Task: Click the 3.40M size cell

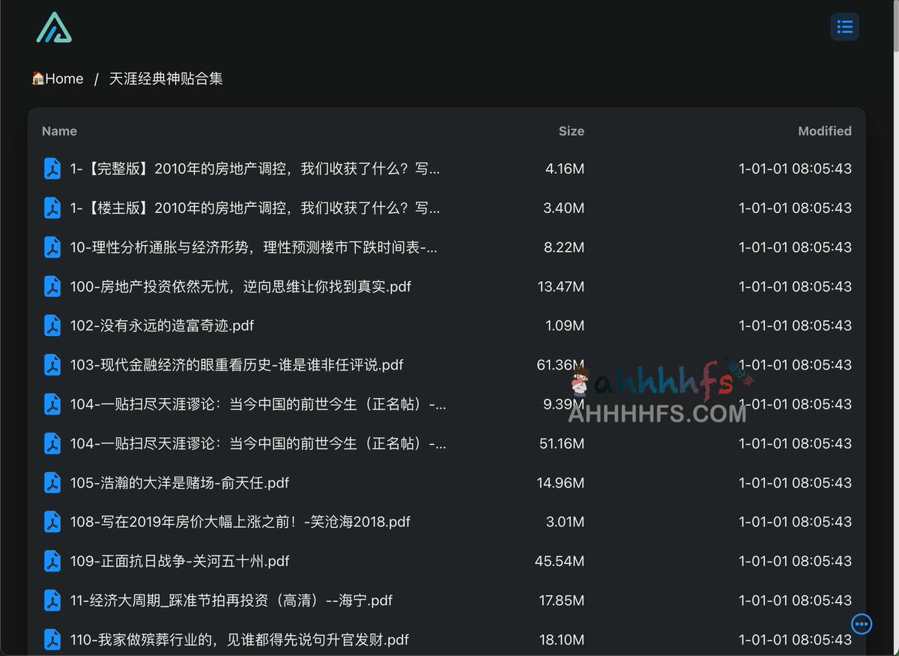Action: coord(563,208)
